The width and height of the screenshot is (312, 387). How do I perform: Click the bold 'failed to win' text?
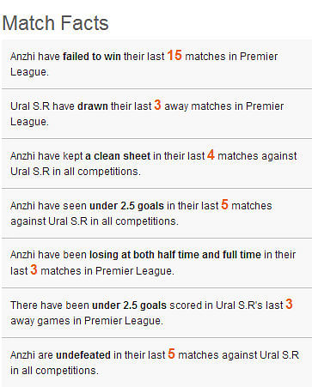pyautogui.click(x=92, y=57)
